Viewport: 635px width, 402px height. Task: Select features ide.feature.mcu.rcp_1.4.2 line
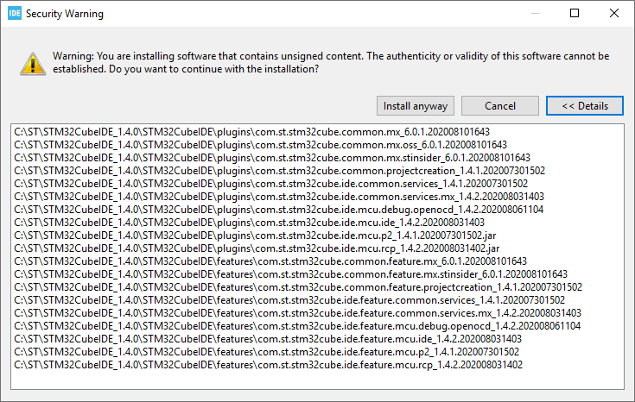(268, 365)
